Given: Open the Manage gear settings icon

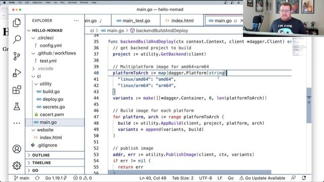Looking at the screenshot, I should coord(17,165).
